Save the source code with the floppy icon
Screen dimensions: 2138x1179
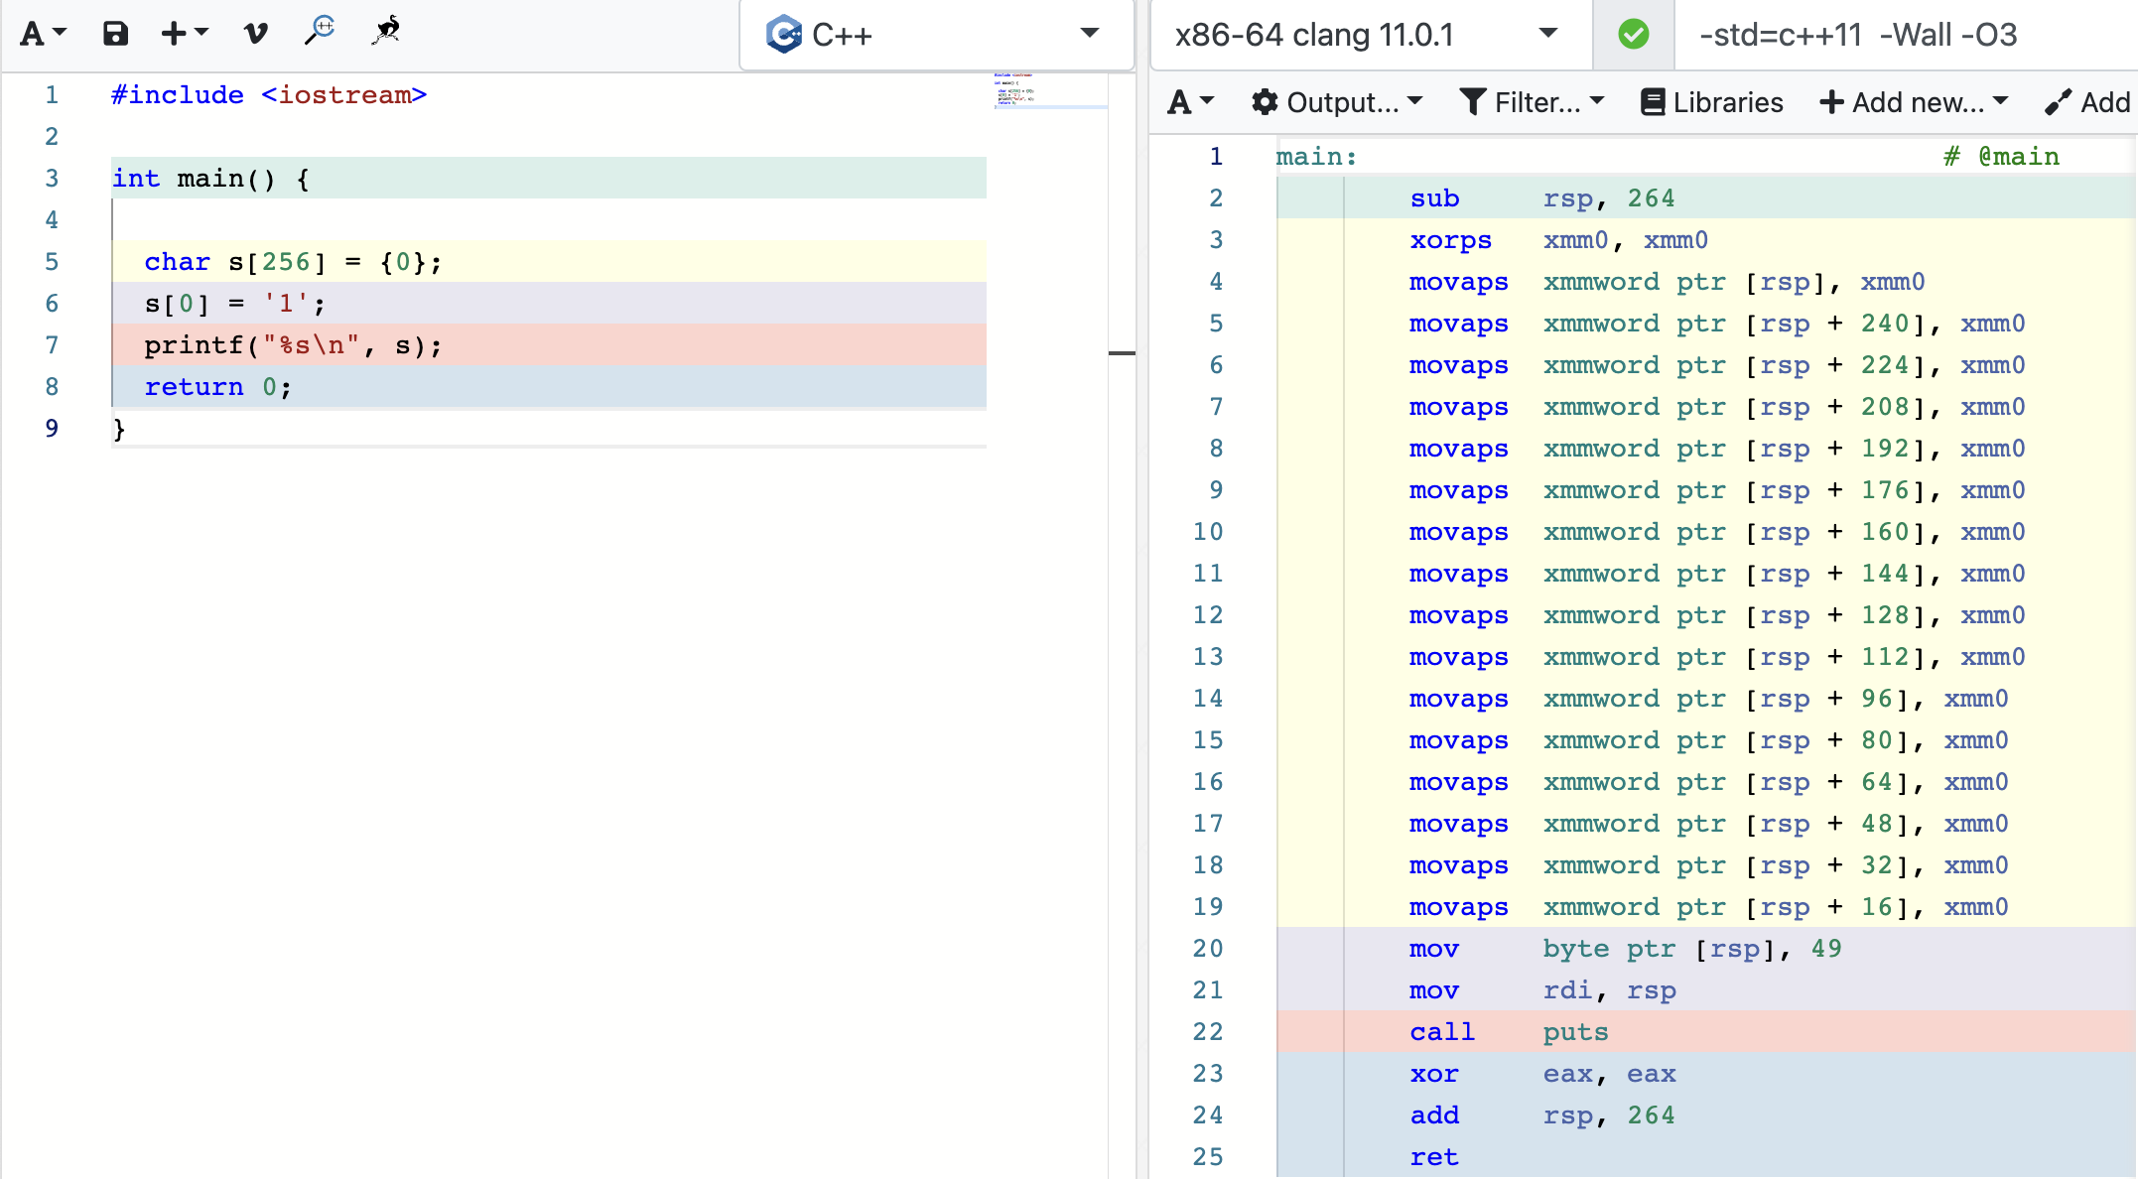[x=115, y=34]
